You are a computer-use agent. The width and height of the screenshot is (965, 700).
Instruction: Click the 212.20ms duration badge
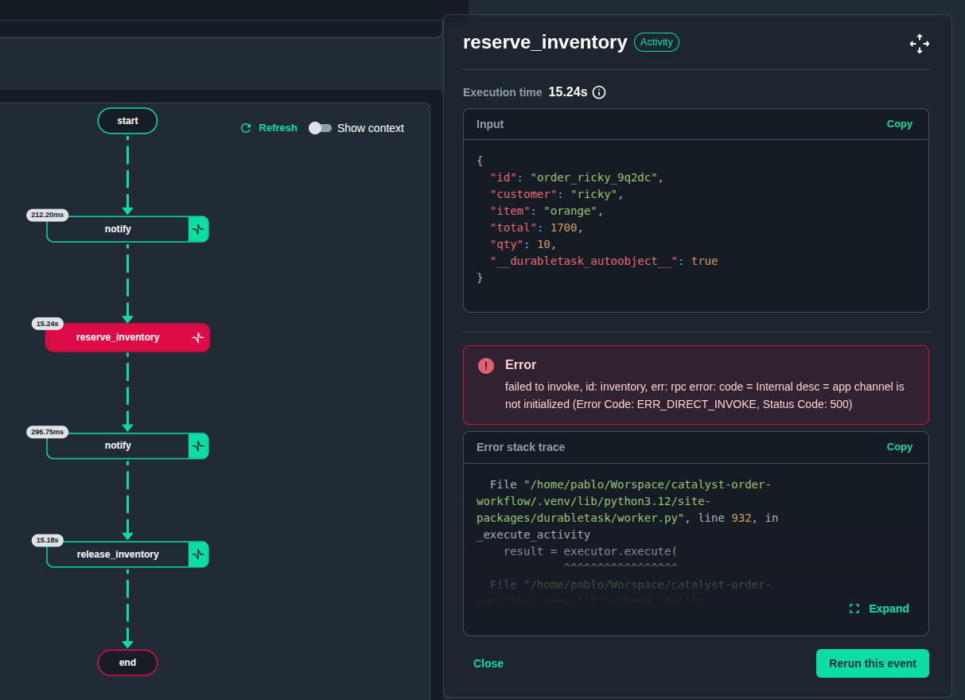click(48, 215)
